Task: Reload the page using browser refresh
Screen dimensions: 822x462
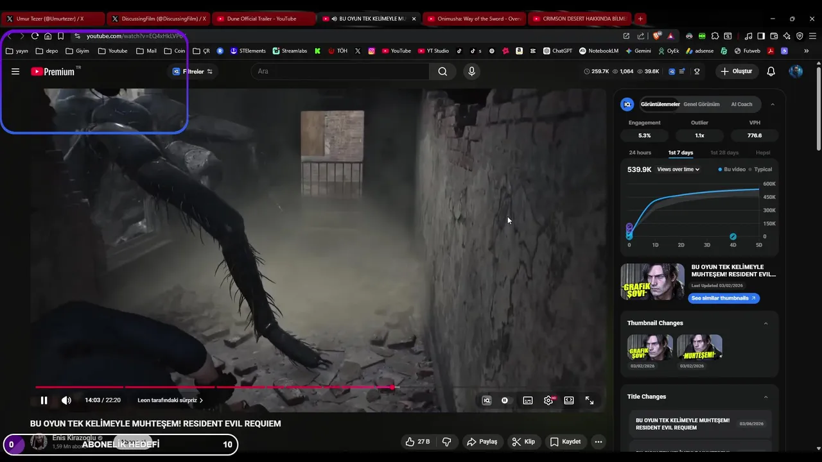Action: point(35,36)
